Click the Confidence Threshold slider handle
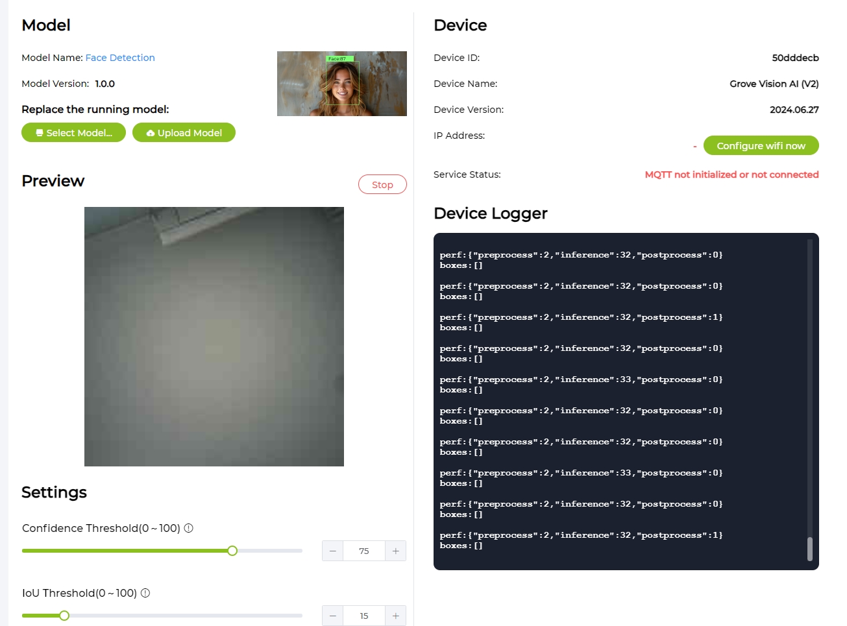The width and height of the screenshot is (847, 626). pos(232,551)
